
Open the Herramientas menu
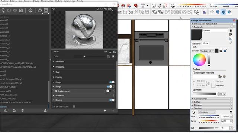tap(47, 1)
